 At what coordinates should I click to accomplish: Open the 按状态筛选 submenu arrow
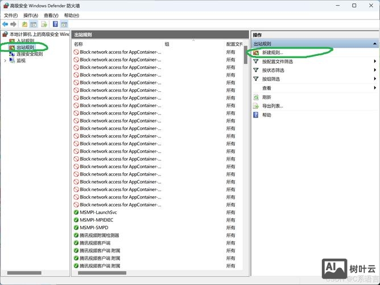point(375,70)
